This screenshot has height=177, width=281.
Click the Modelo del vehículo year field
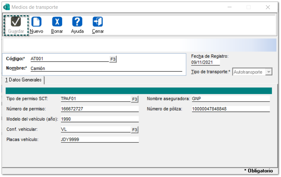[100, 119]
